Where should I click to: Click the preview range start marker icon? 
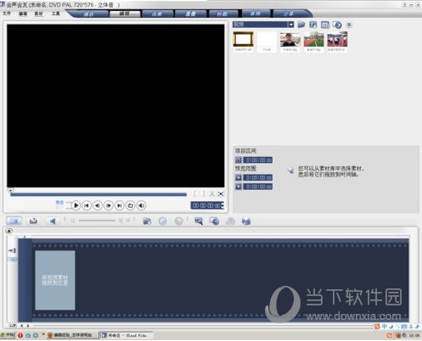pyautogui.click(x=239, y=177)
